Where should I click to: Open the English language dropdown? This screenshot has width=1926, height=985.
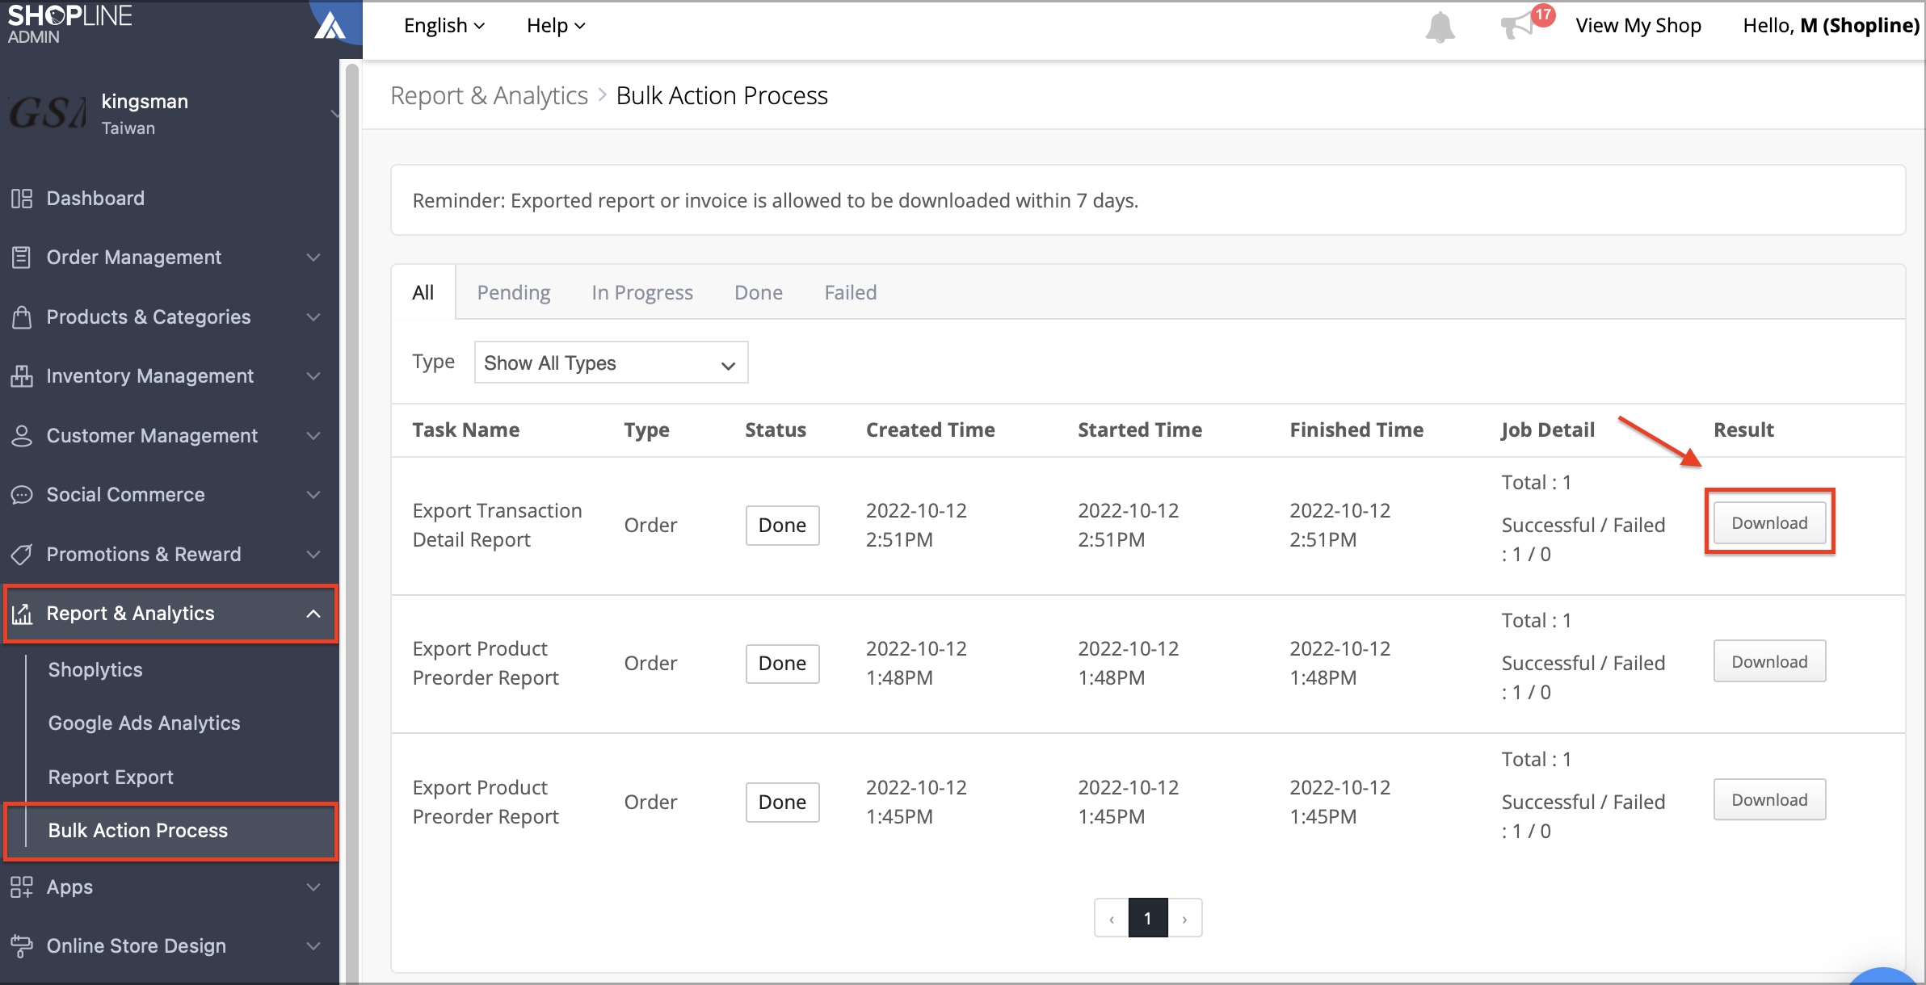[x=444, y=26]
